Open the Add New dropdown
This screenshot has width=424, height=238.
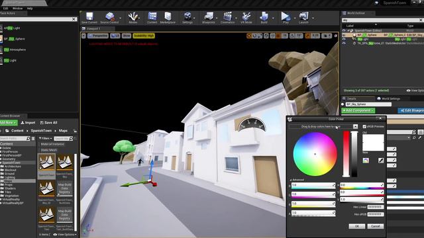8,122
